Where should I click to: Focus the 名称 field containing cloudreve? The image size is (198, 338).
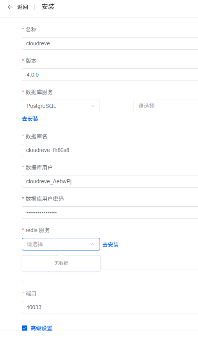point(110,43)
